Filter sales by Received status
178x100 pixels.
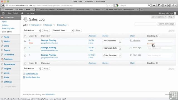coord(48,25)
